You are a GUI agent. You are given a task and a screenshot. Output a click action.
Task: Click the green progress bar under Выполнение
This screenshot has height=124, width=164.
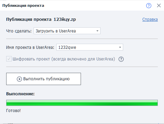click(82, 103)
